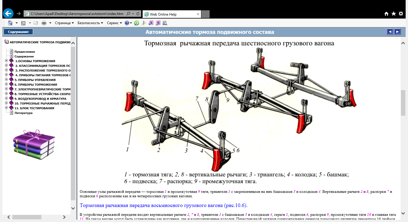Image resolution: width=408 pixels, height=222 pixels.
Task: Go back with the browser back arrow
Action: 8,14
